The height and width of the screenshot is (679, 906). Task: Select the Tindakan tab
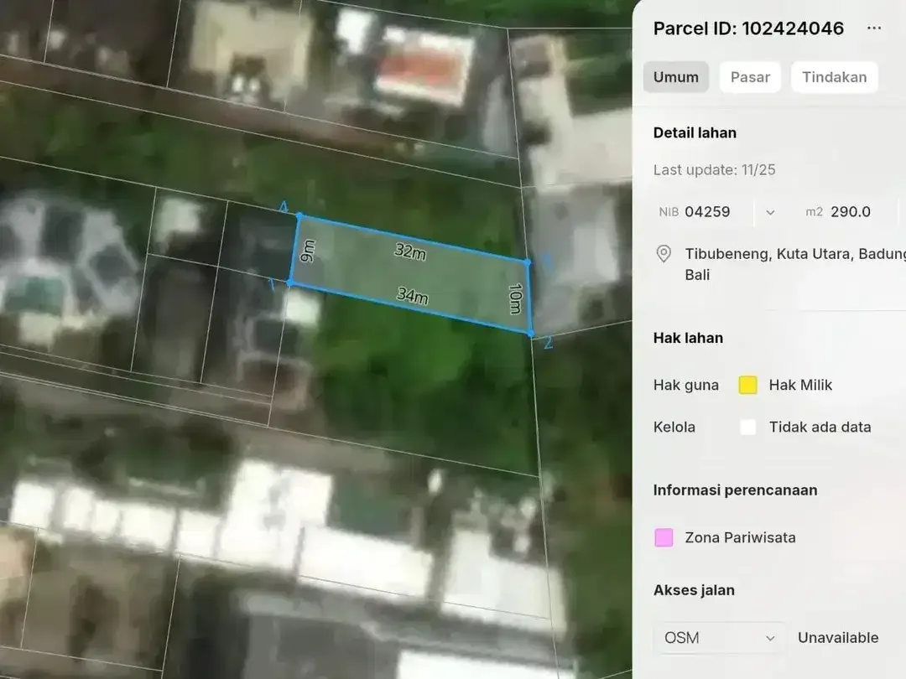coord(835,77)
